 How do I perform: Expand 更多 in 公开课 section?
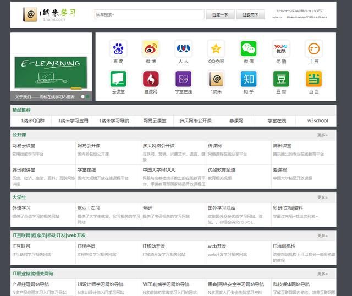(322, 135)
